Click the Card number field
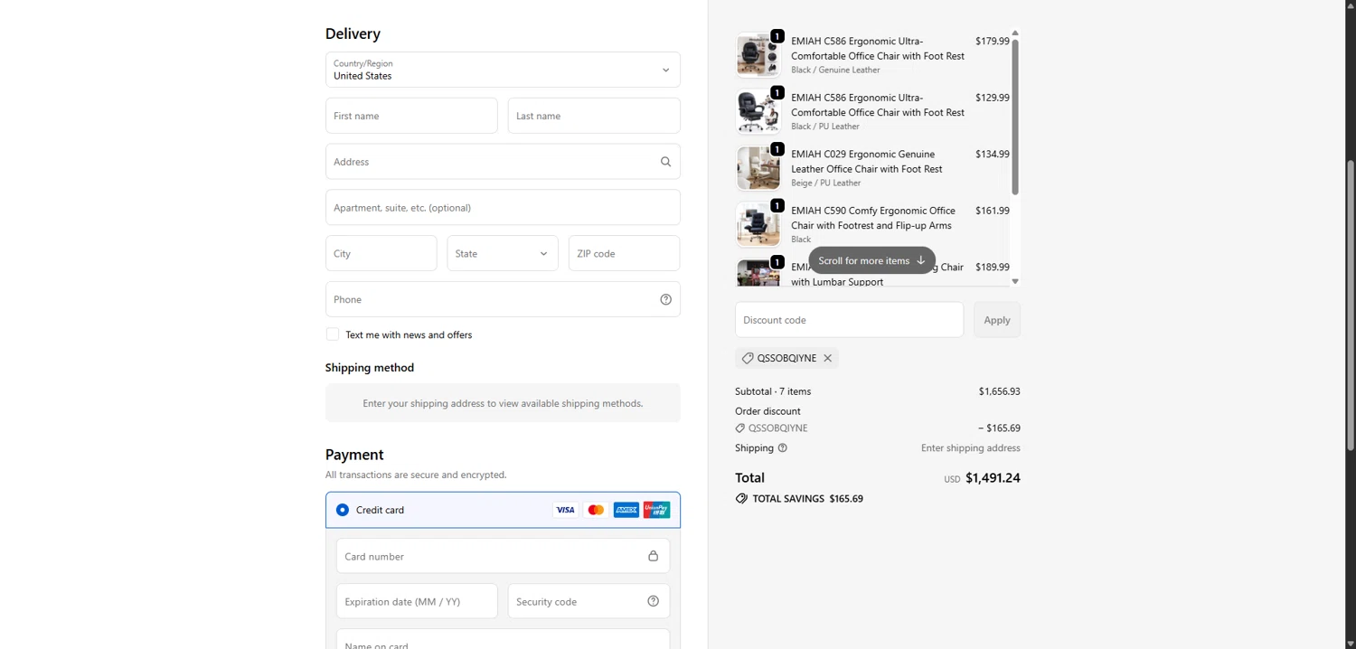Screen dimensions: 1356x649 [x=503, y=556]
